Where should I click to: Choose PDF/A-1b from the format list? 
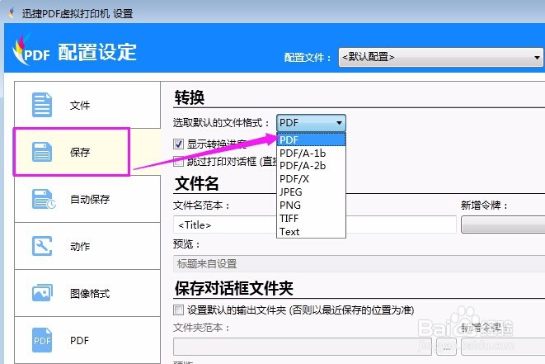coord(311,154)
